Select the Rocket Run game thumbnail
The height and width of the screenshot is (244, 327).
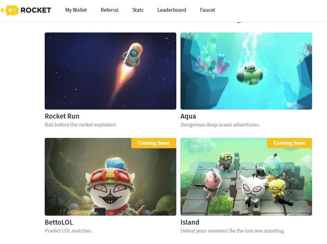pos(111,71)
